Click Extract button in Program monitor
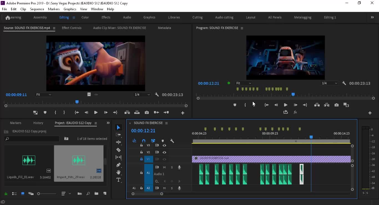Viewport: 379px width, 205px height. 327,105
